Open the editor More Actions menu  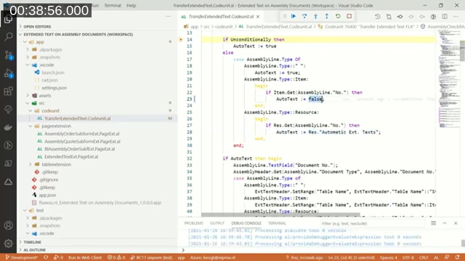tap(456, 16)
